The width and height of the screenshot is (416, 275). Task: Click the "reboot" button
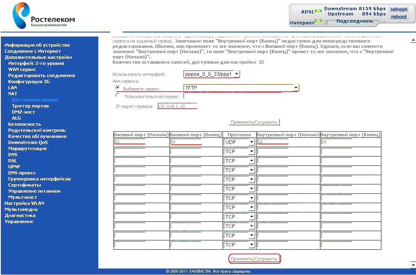(x=399, y=17)
